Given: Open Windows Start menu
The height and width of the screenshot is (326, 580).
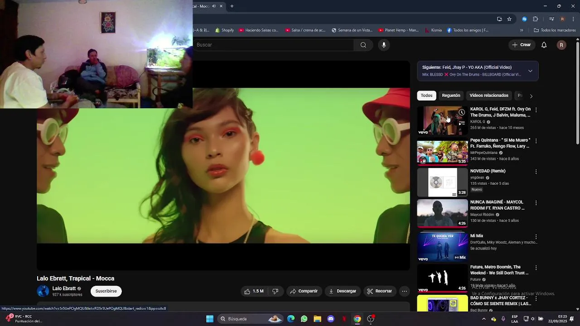Looking at the screenshot, I should (x=210, y=319).
